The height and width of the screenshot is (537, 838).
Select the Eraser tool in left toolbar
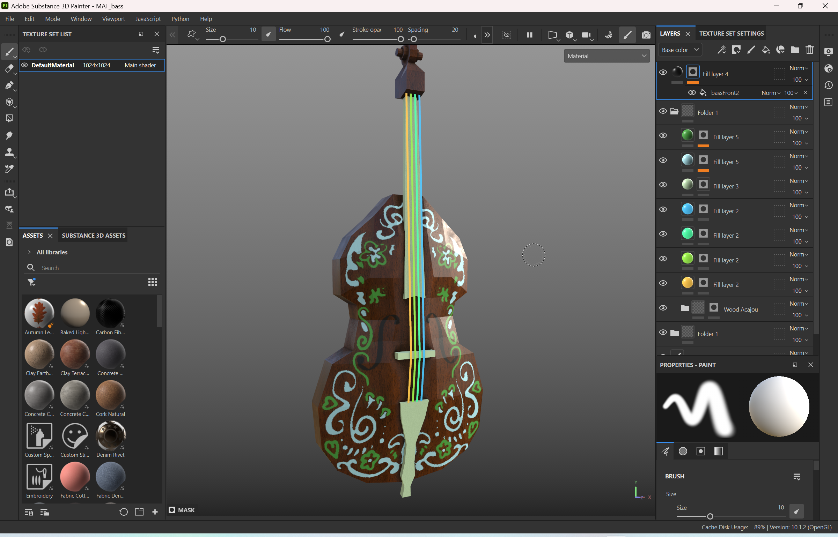pos(9,69)
